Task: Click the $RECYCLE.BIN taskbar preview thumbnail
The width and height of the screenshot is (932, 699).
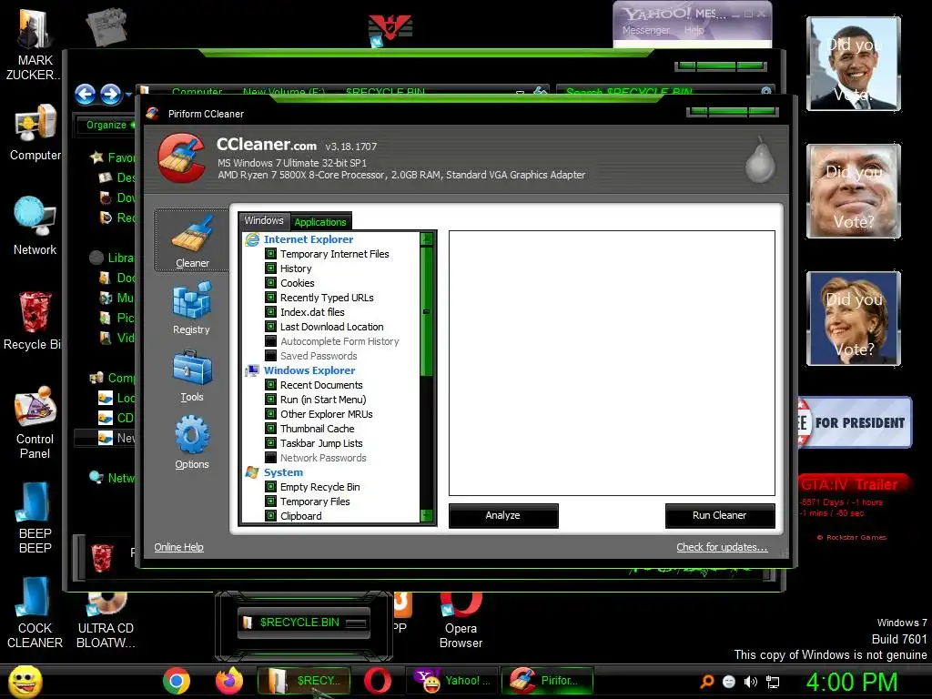Action: tap(304, 623)
